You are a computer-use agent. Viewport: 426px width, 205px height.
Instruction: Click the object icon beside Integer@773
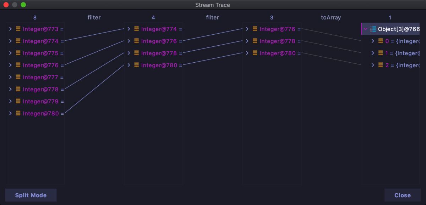tap(18, 29)
